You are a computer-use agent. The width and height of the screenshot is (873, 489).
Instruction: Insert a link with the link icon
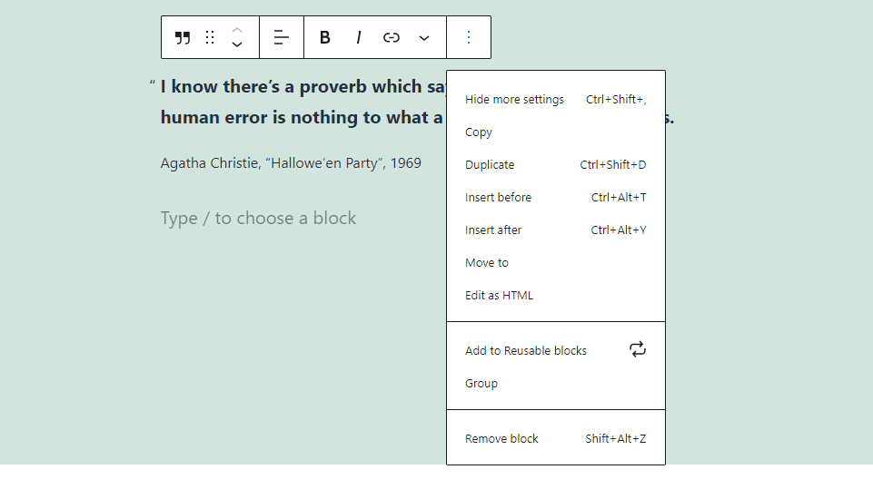(392, 37)
